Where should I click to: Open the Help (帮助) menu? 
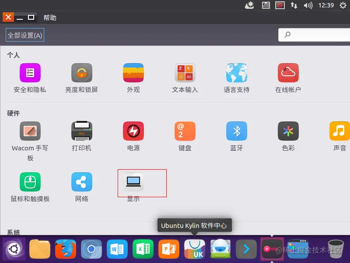tap(50, 18)
